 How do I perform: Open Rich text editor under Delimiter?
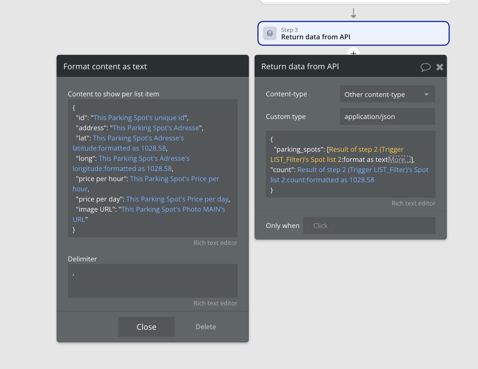coord(215,303)
